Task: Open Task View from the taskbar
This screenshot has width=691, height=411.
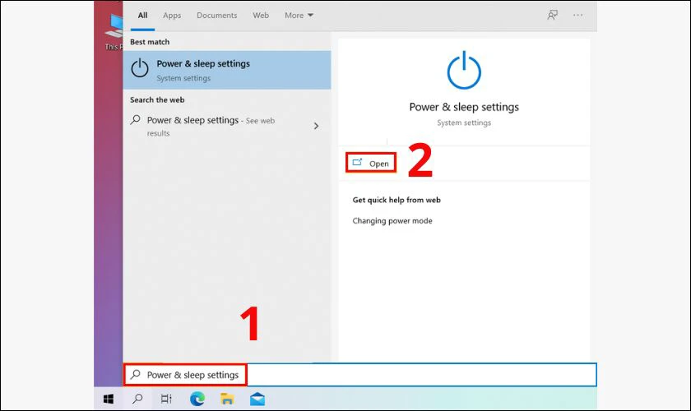Action: [x=166, y=399]
